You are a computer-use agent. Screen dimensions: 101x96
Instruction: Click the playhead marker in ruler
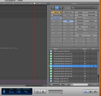(34, 4)
